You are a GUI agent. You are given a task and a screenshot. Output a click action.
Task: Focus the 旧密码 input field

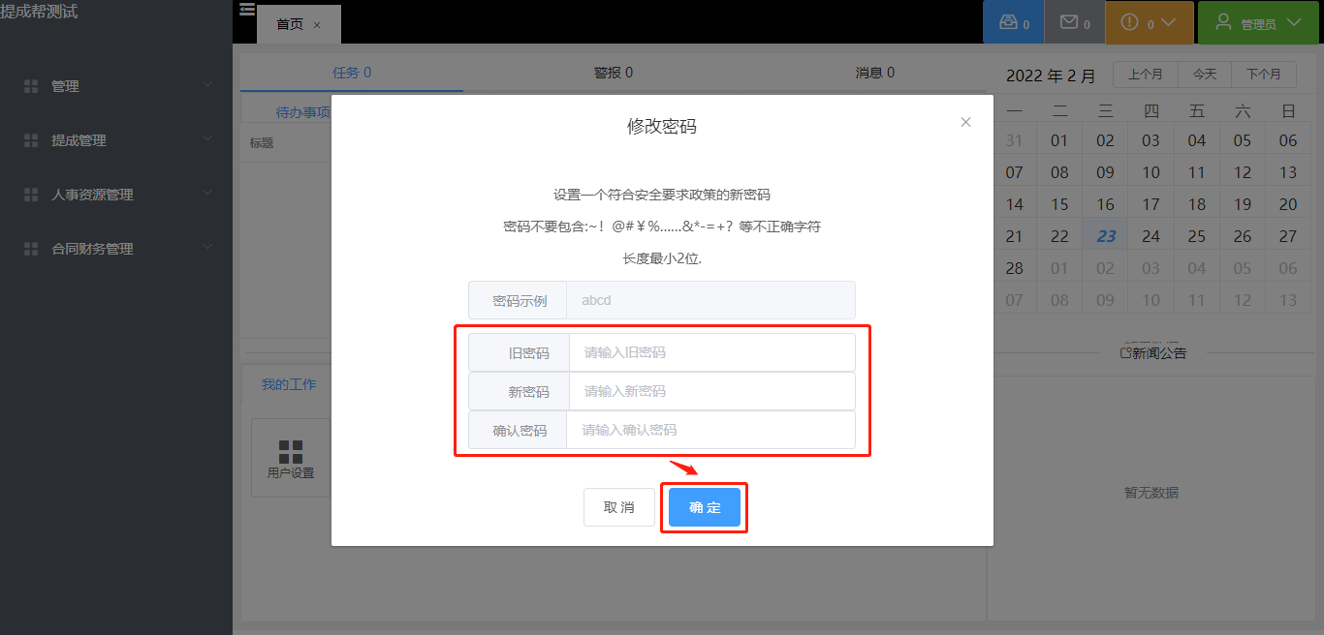711,352
